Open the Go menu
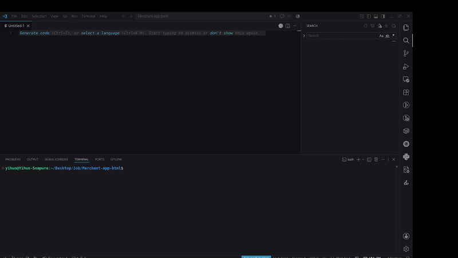458x258 pixels. [65, 17]
